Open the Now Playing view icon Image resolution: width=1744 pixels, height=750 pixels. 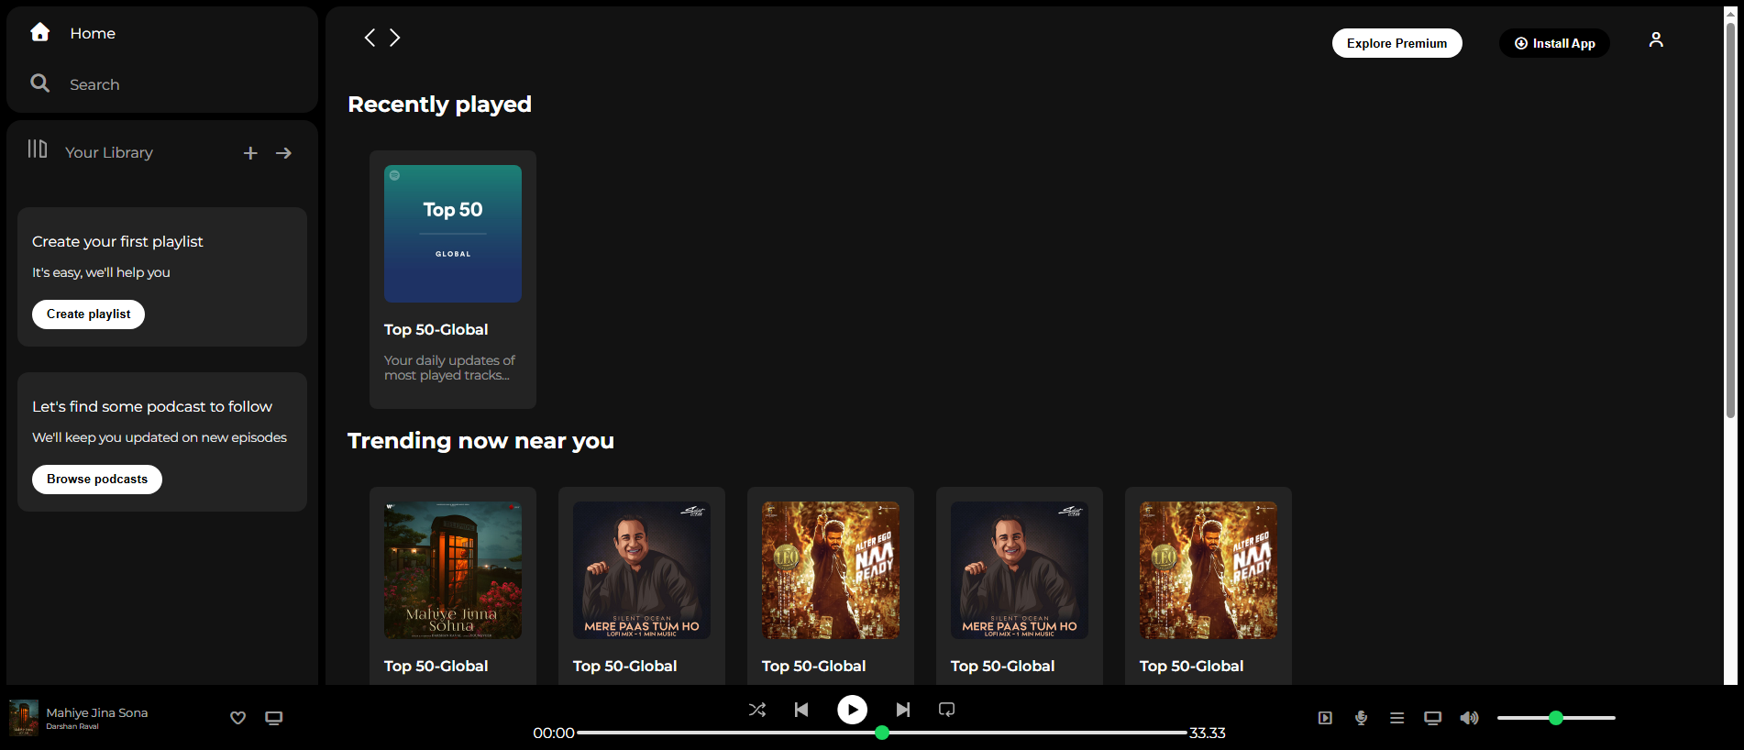click(1325, 718)
